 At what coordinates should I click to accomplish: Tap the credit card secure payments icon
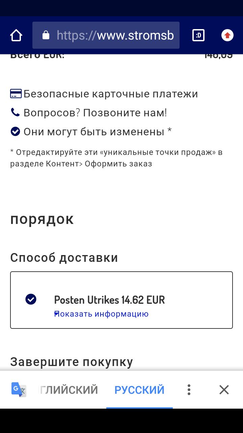[16, 94]
